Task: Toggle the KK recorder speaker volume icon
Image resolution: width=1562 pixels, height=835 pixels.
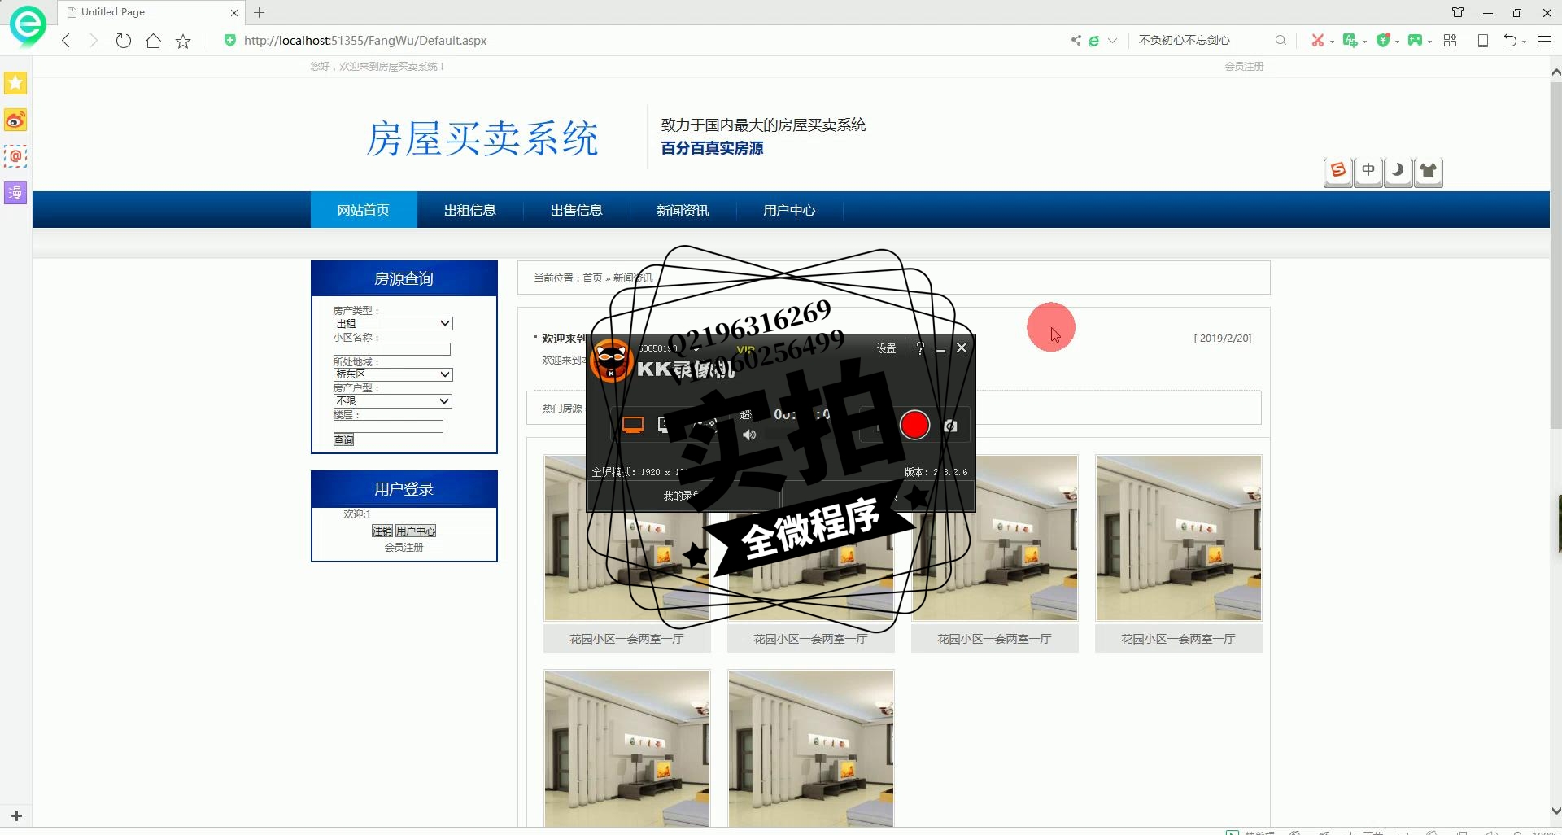Action: 749,435
